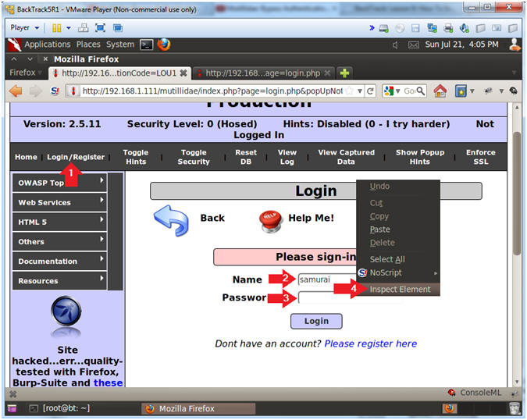Viewport: 527px width, 420px height.
Task: Click the Login/Register link
Action: [76, 157]
